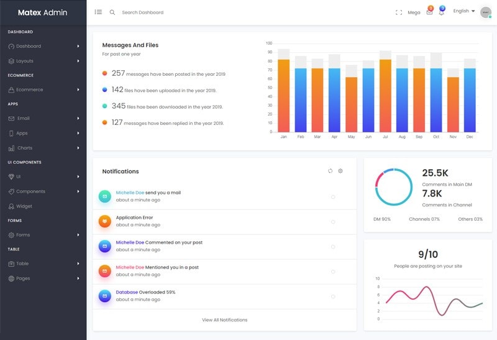The width and height of the screenshot is (497, 340).
Task: Open the mail envelope icon in header
Action: click(429, 12)
